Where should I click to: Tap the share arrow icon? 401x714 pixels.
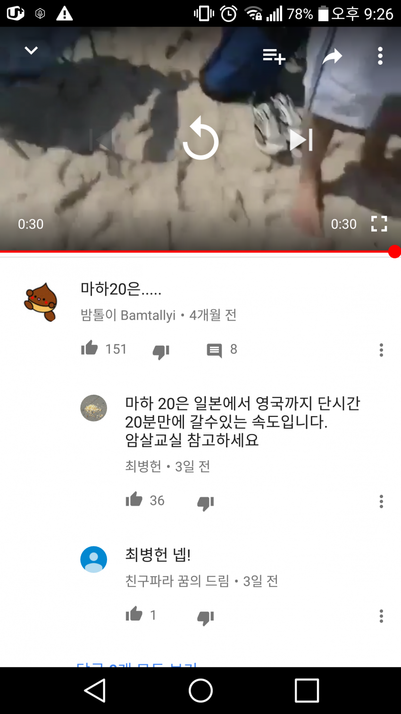point(332,56)
